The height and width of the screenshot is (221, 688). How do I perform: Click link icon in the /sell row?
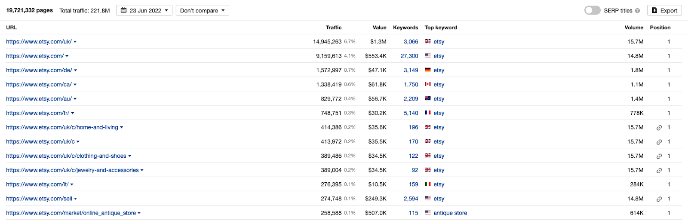[x=659, y=199]
